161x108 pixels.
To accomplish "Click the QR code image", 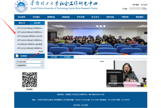I will coord(30,80).
